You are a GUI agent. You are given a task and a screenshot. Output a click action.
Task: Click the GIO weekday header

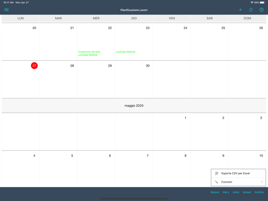tap(134, 18)
